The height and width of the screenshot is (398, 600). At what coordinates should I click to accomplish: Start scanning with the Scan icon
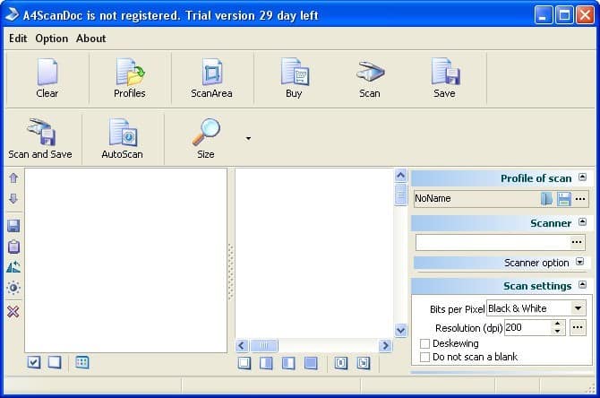(x=369, y=74)
